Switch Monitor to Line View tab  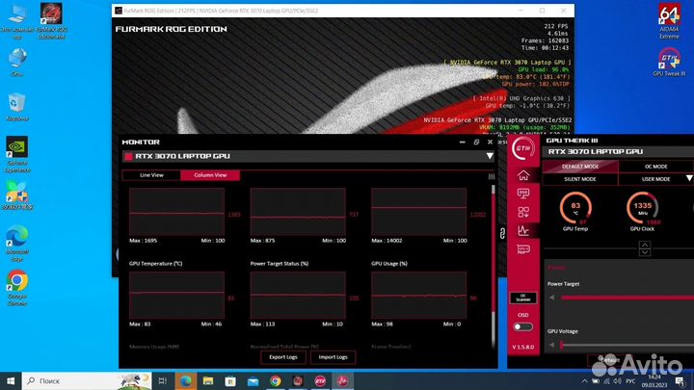click(x=151, y=175)
